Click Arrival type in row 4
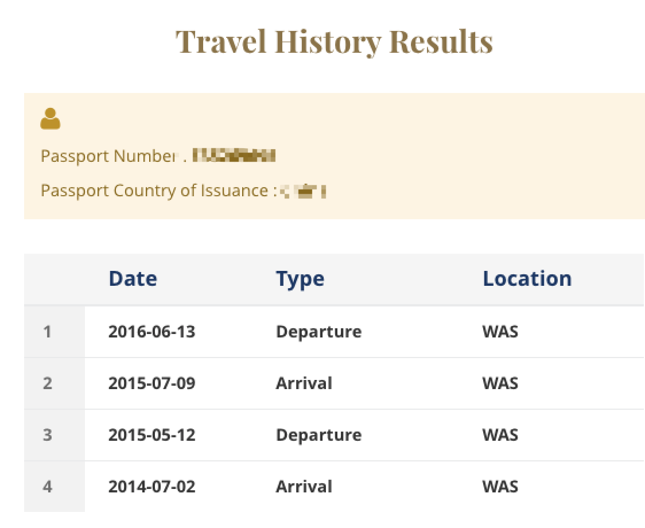Screen dimensions: 645x528 (x=304, y=487)
